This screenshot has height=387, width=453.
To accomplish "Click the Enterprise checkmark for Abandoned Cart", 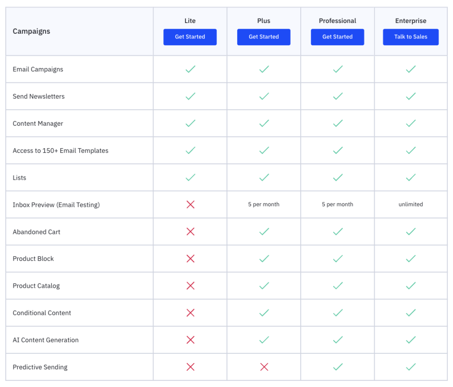I will pos(411,232).
